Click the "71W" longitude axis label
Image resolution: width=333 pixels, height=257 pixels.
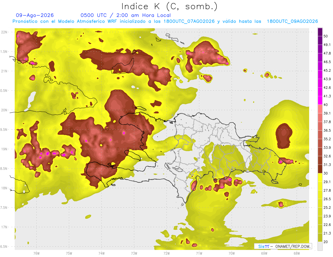199,253
